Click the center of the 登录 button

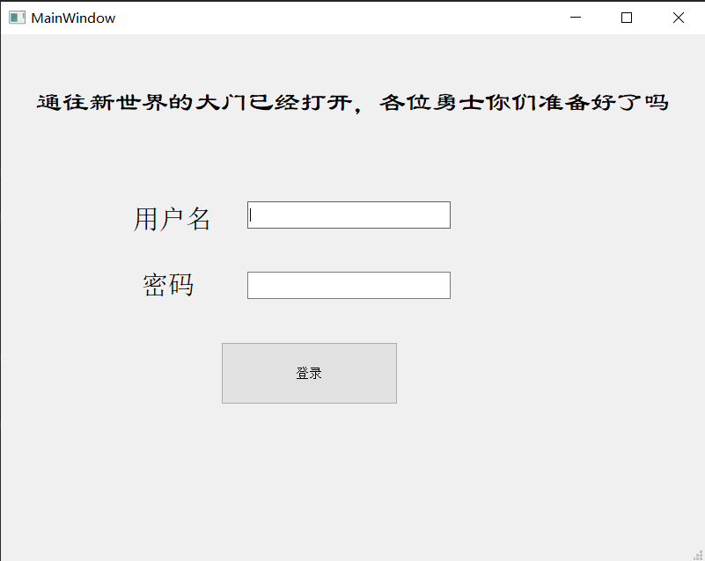pyautogui.click(x=309, y=373)
